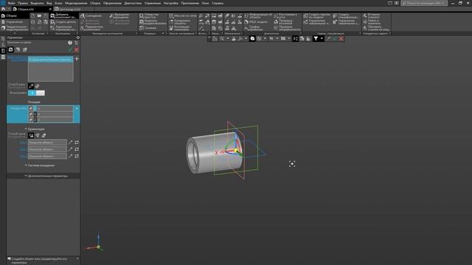The width and height of the screenshot is (472, 265).
Task: Open the dropdown arrow next to the filter funnel
Action: (322, 38)
